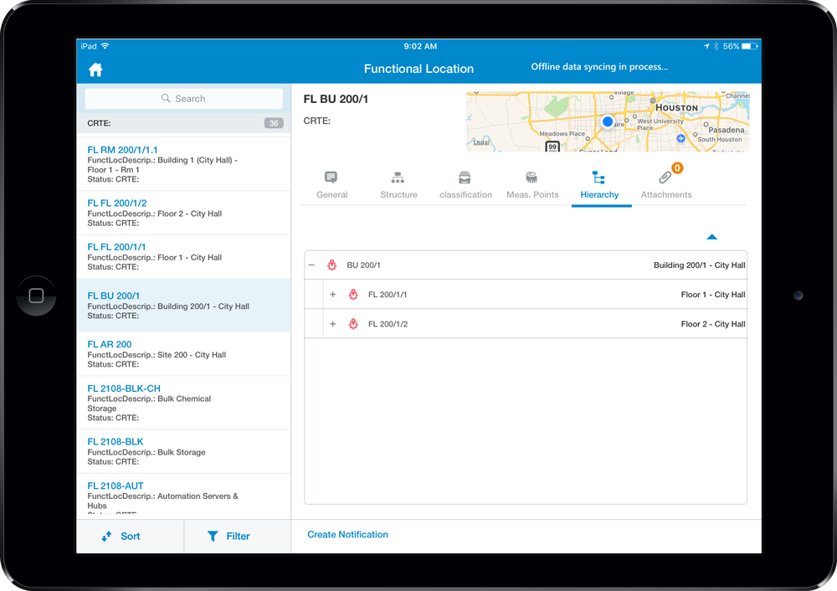Open the Meas. Points tab icon
This screenshot has width=837, height=591.
tap(531, 177)
